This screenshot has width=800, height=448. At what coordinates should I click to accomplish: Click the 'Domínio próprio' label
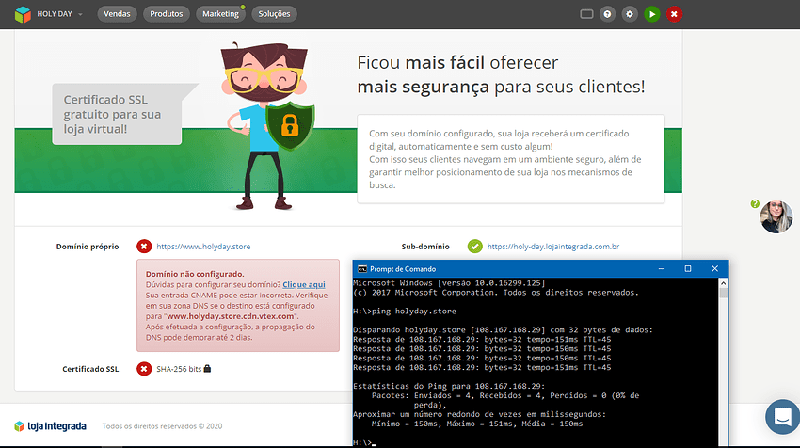[88, 247]
